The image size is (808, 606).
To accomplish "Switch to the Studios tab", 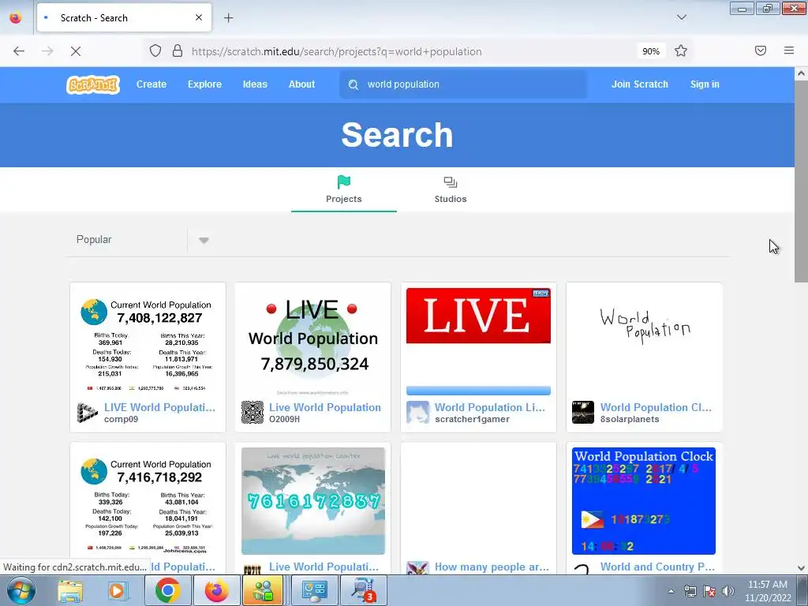I will click(451, 189).
